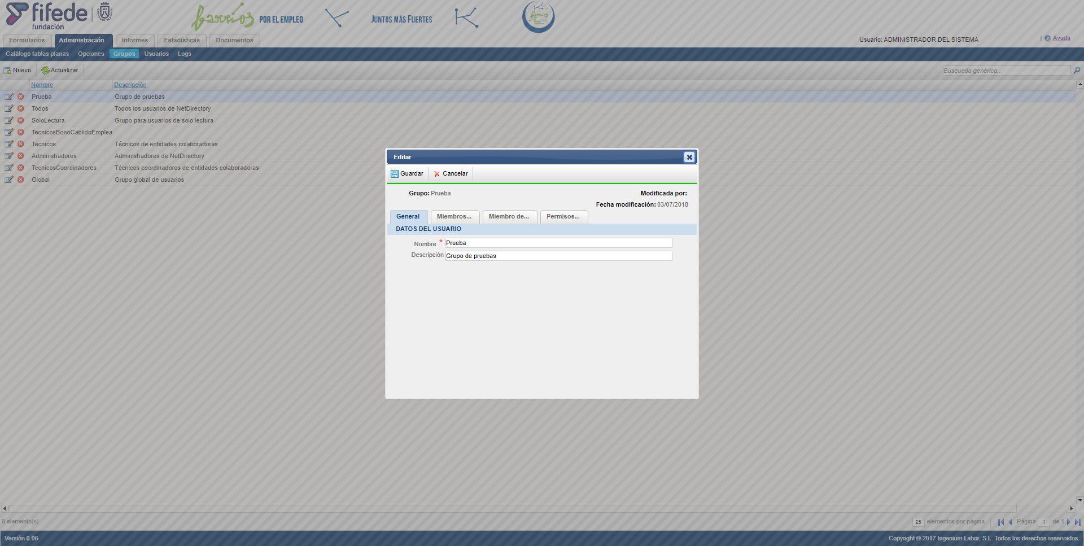Delete the Administradores group with the red icon
Viewport: 1084px width, 546px height.
click(21, 156)
